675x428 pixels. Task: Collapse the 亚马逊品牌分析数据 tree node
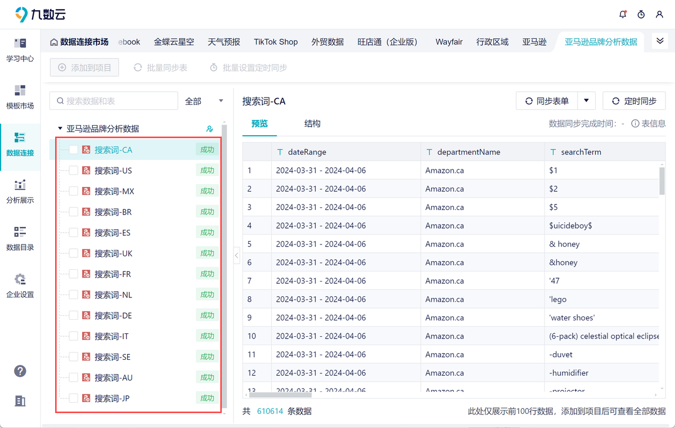click(x=60, y=128)
